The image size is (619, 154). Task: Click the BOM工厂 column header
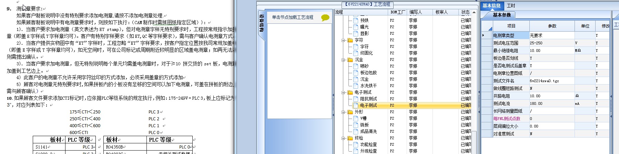[x=397, y=12]
